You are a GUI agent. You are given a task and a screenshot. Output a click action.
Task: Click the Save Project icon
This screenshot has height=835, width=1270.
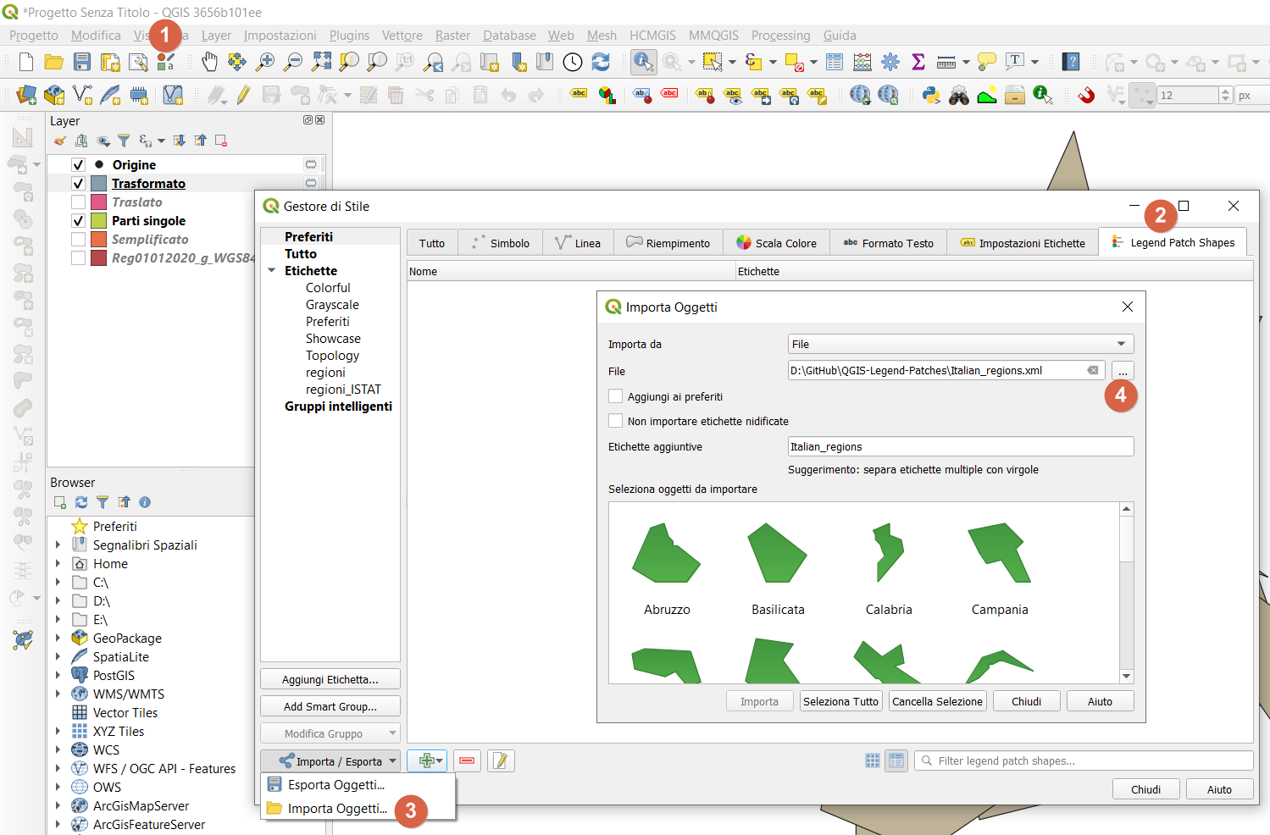pyautogui.click(x=81, y=62)
